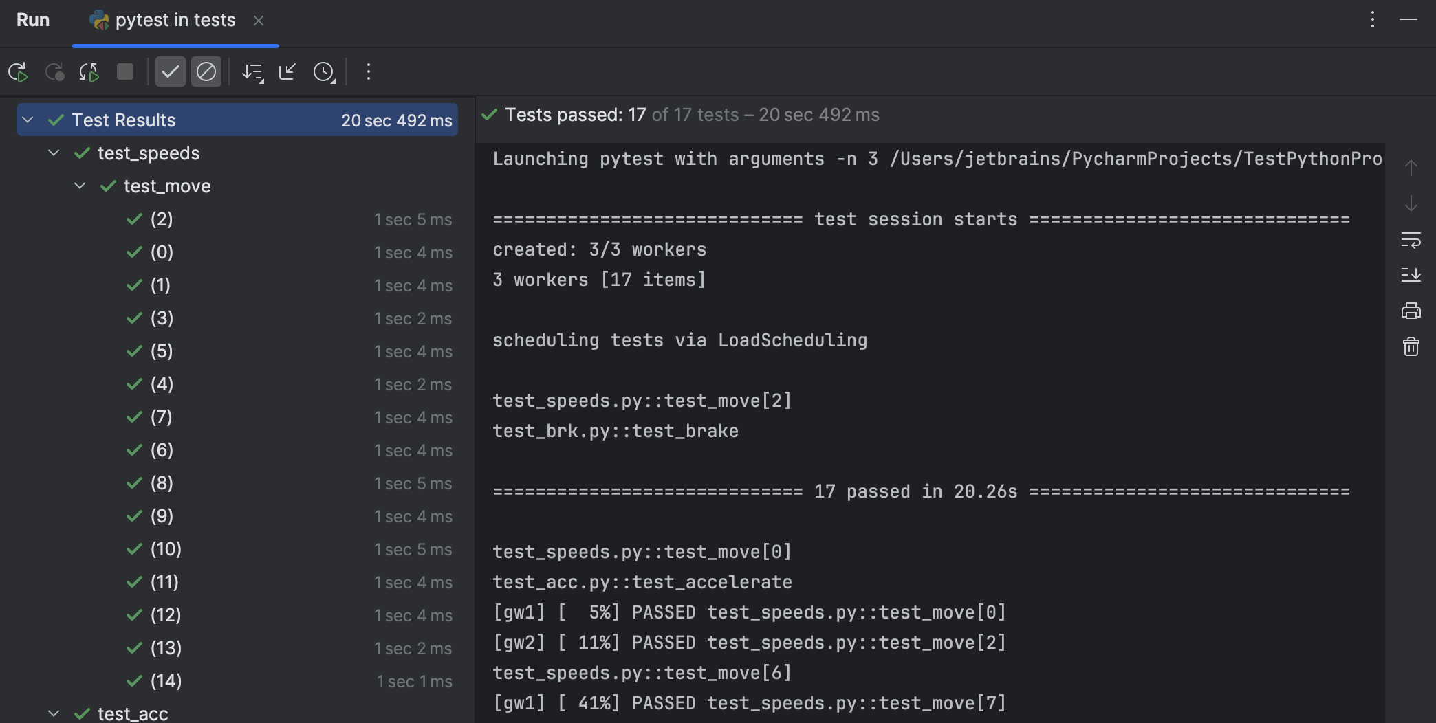Toggle Show Ignored tests filter
This screenshot has height=723, width=1436.
coord(206,71)
